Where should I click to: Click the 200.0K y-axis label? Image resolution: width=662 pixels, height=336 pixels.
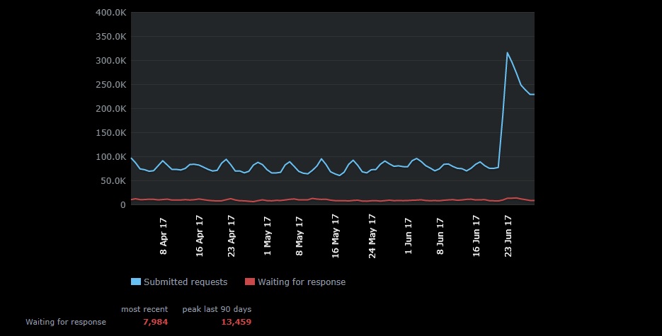click(110, 109)
